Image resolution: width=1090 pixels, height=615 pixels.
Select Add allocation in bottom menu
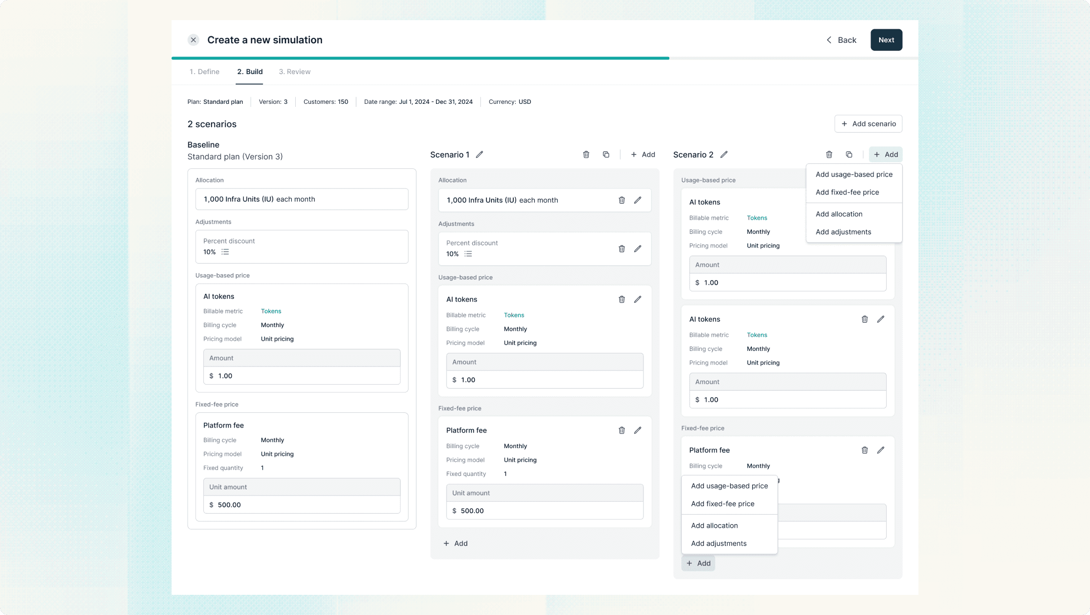(714, 525)
